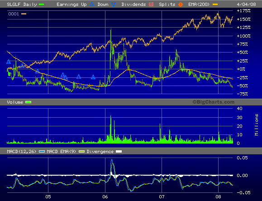This screenshot has width=262, height=201.
Task: Click the Earnings Up label text
Action: click(71, 5)
